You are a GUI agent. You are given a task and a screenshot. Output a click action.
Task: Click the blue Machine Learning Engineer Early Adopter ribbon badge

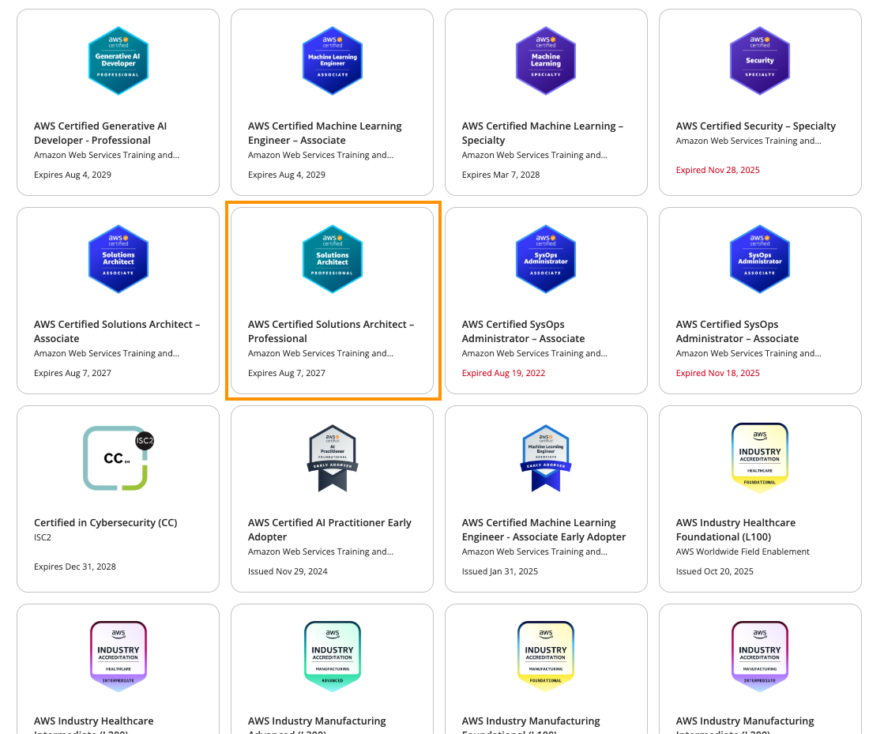546,458
